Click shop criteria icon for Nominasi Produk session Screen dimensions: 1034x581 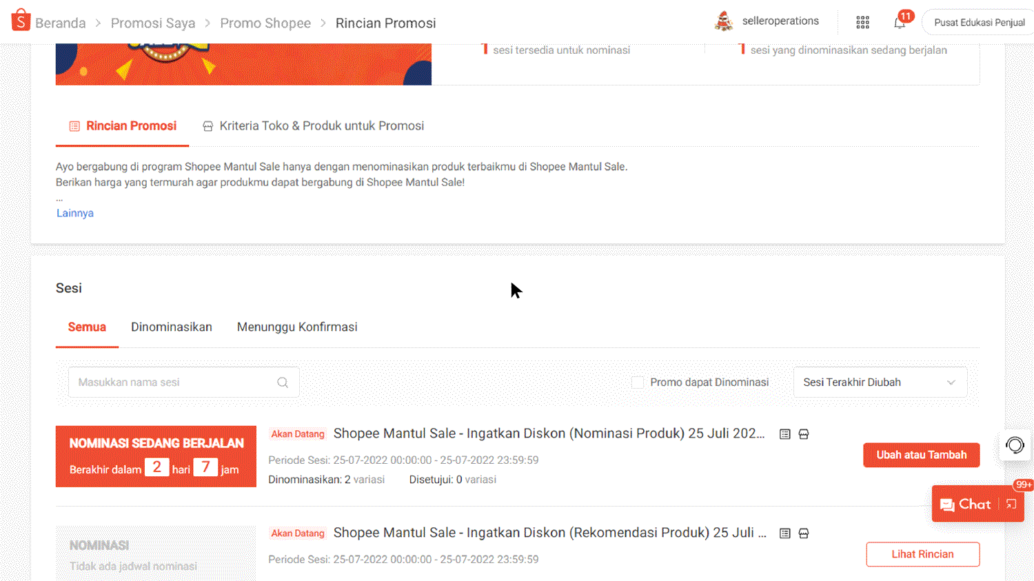804,434
